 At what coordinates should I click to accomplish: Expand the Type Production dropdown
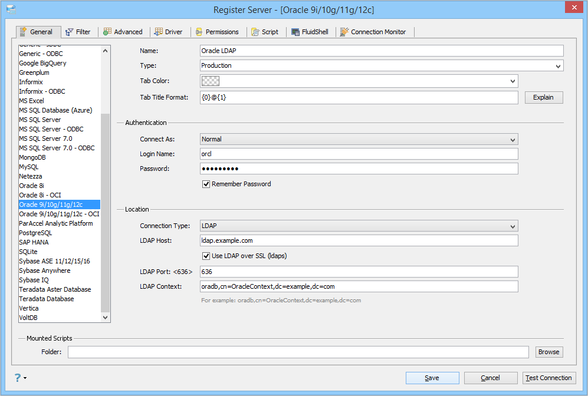(x=382, y=65)
